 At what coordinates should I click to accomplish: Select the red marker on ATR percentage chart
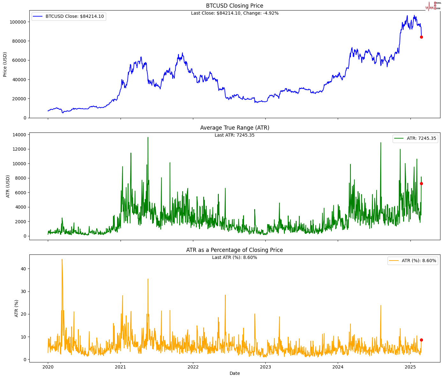tap(421, 340)
